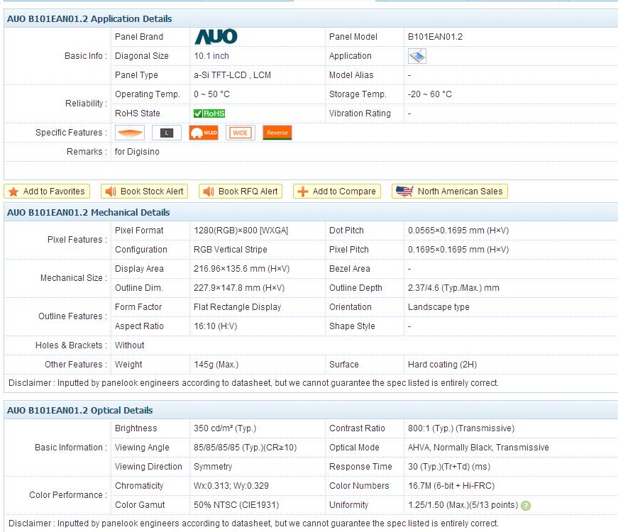Click the 'Vibration Rating' label

click(x=360, y=113)
